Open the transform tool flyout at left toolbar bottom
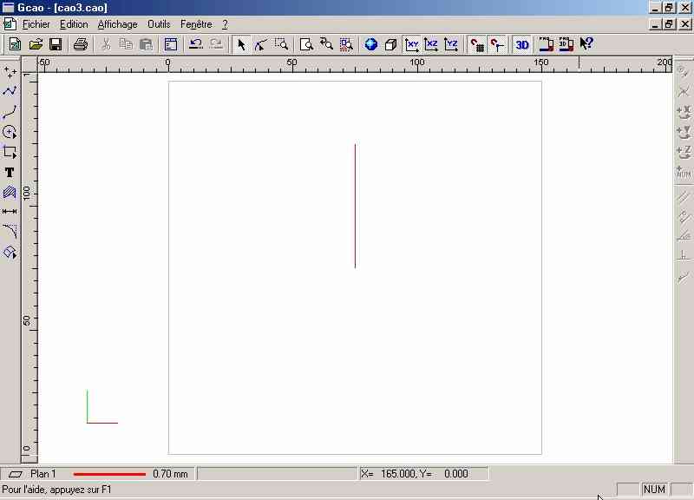 10,252
